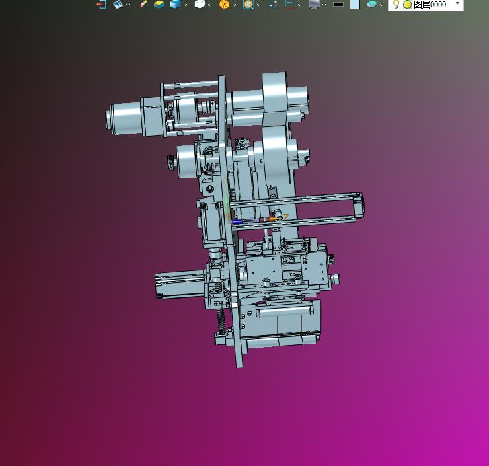This screenshot has height=466, width=489.
Task: Click the orange faceted sphere icon
Action: point(224,4)
